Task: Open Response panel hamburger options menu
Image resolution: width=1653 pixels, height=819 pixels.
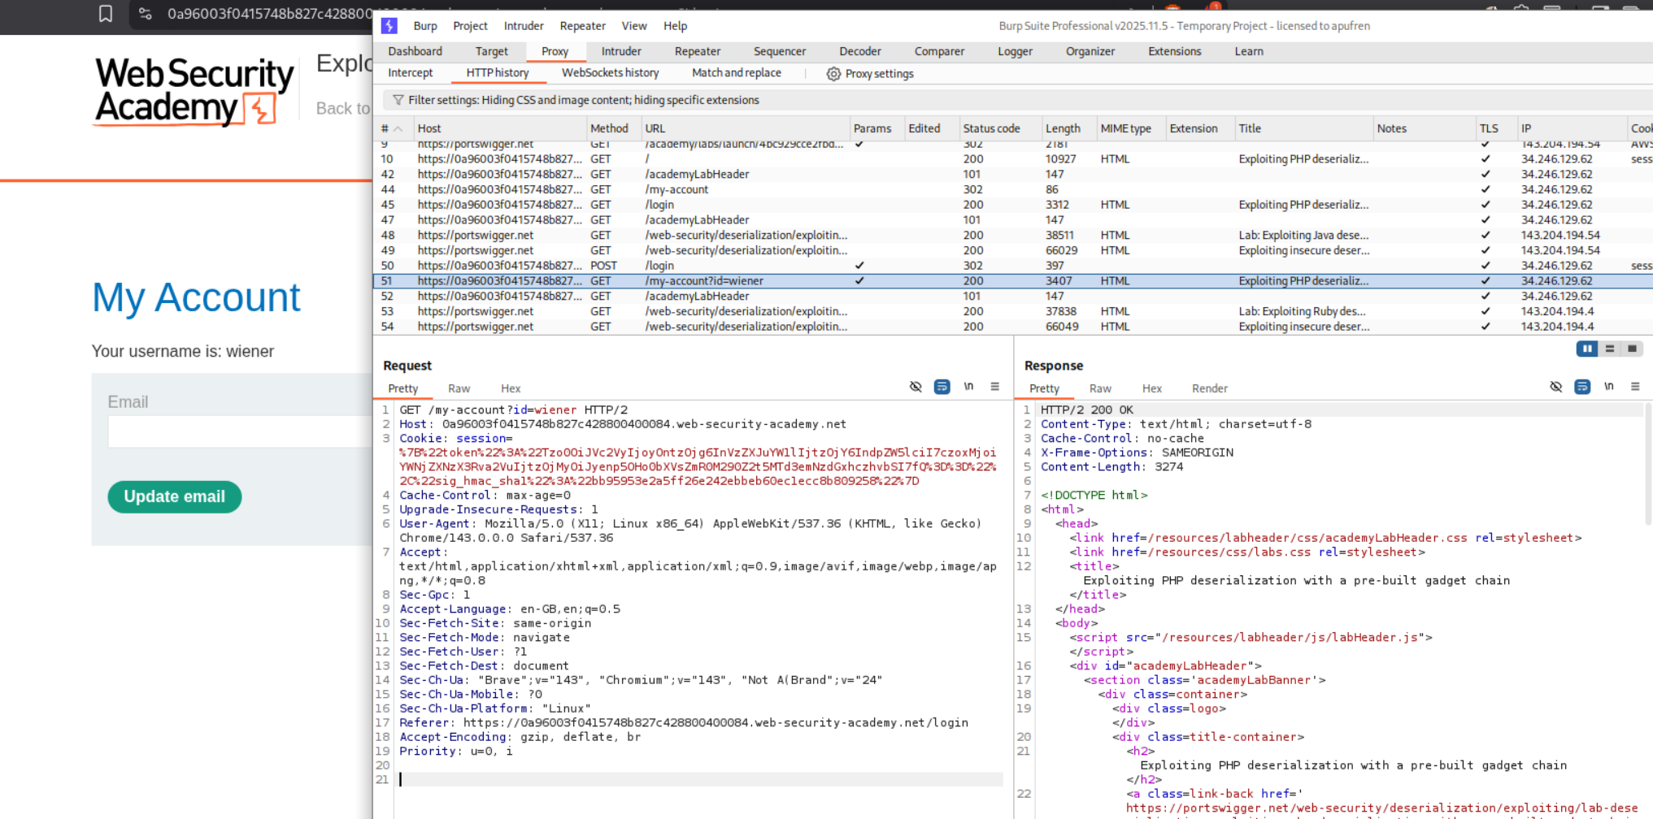Action: click(1635, 387)
